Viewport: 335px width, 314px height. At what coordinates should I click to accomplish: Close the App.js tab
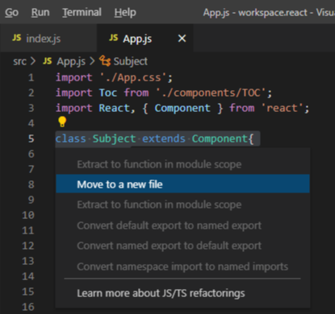pos(182,39)
